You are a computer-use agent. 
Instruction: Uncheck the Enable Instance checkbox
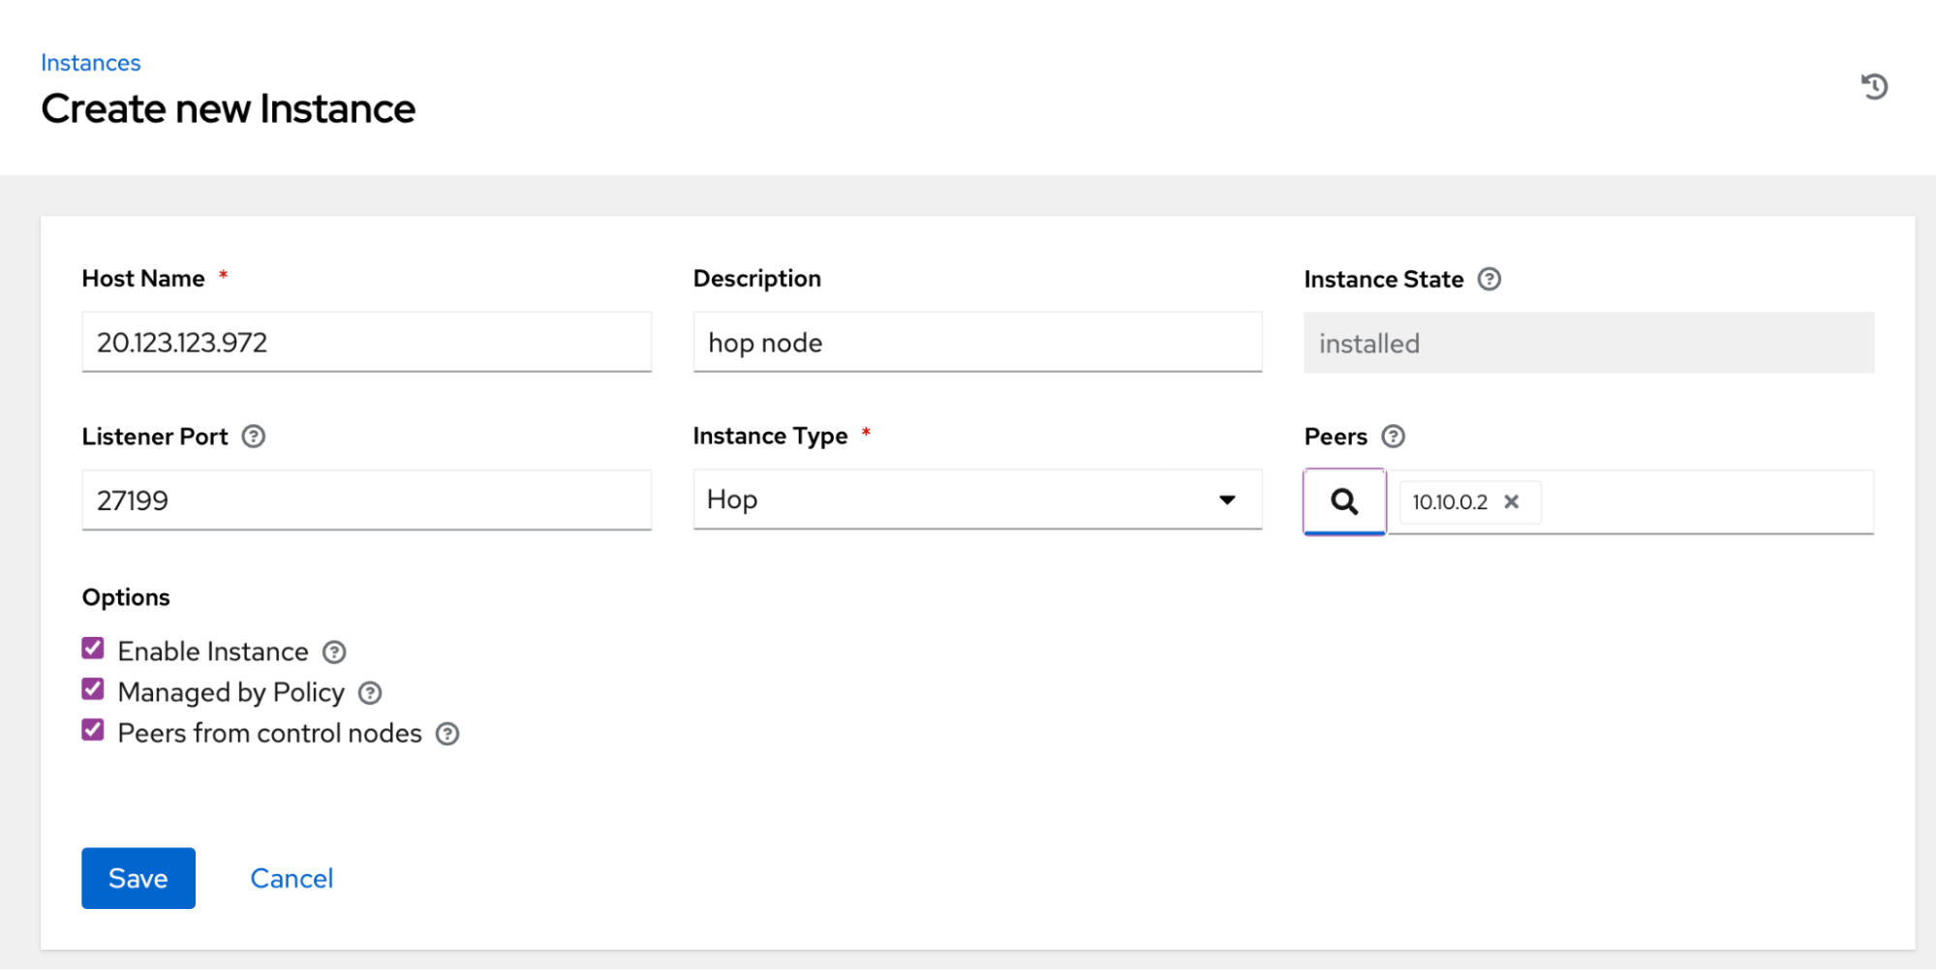coord(93,649)
